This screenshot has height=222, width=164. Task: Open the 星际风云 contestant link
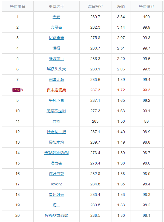[56, 194]
